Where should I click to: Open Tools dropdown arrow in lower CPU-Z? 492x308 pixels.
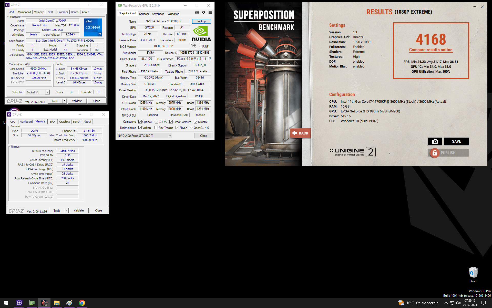tap(66, 210)
